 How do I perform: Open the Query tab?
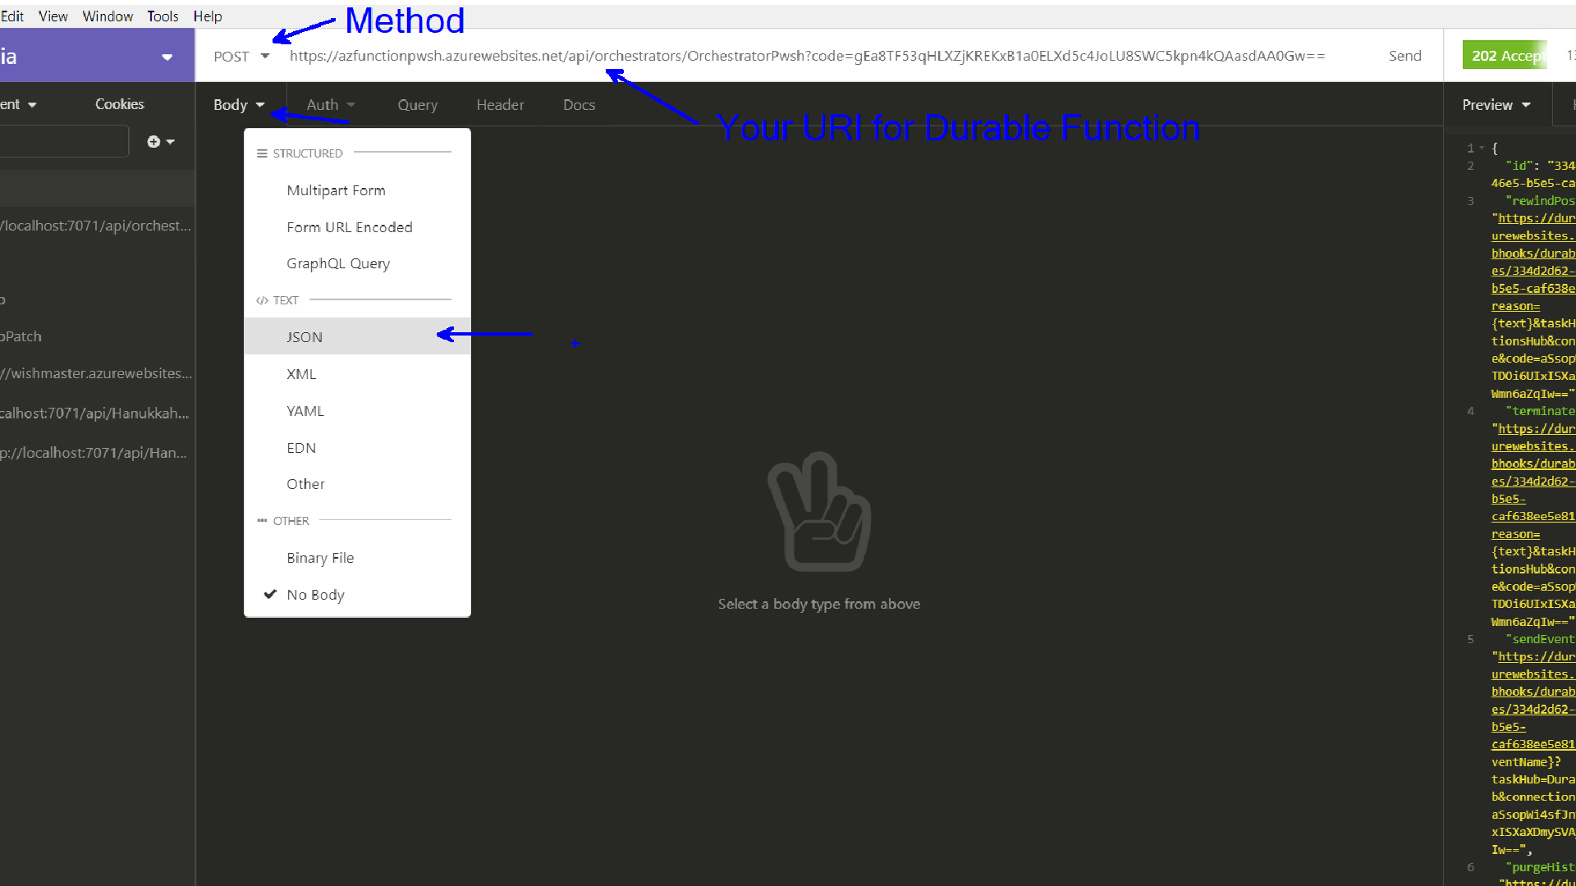(417, 105)
